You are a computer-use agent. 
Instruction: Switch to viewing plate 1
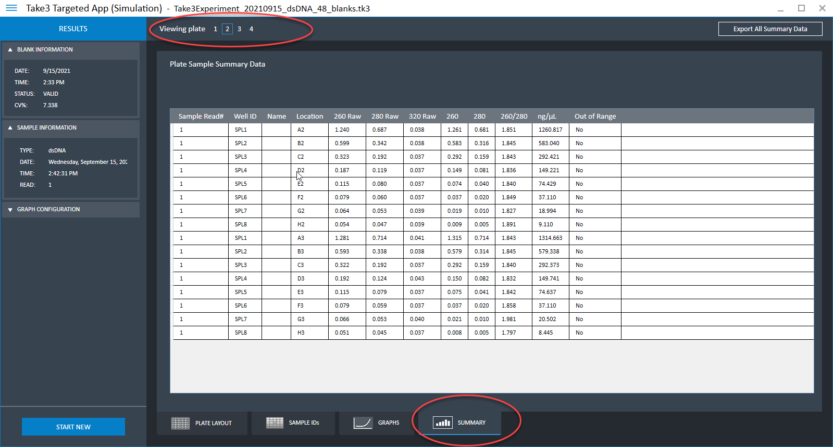[215, 29]
